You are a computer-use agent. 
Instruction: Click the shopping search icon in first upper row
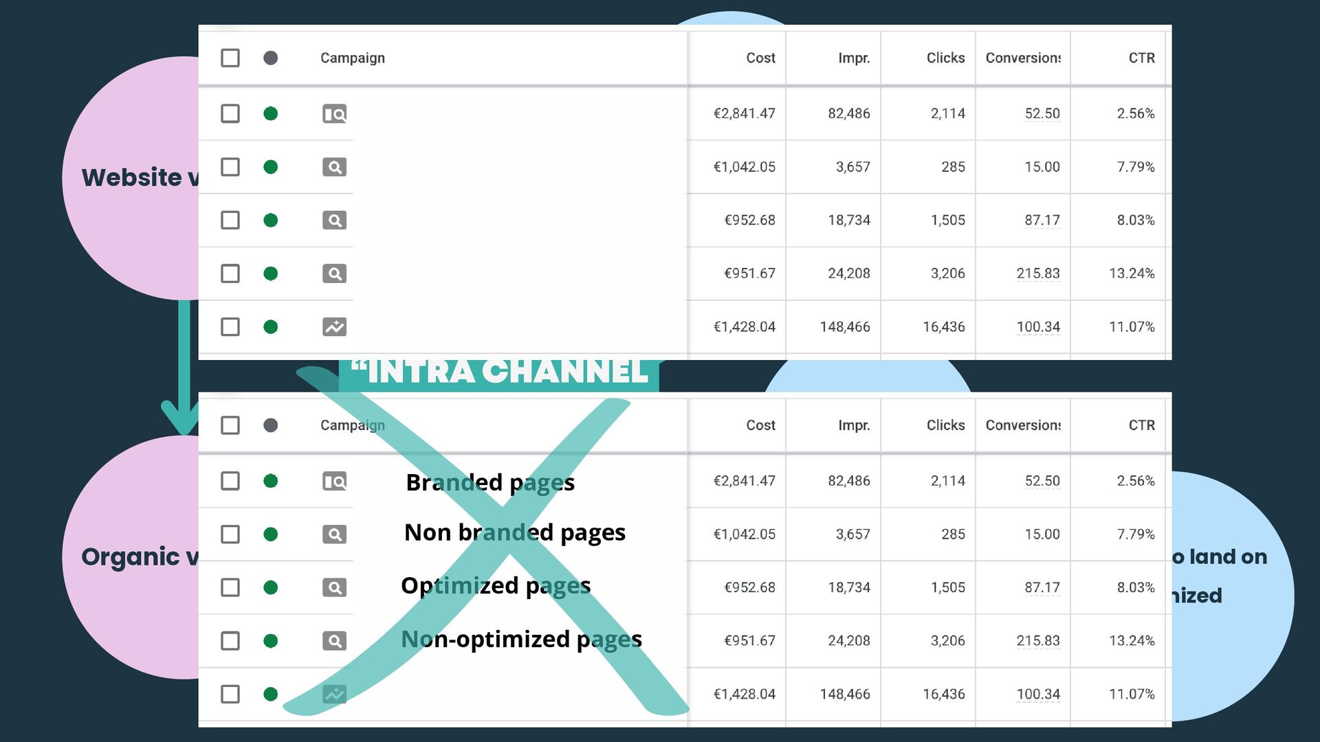(x=334, y=114)
